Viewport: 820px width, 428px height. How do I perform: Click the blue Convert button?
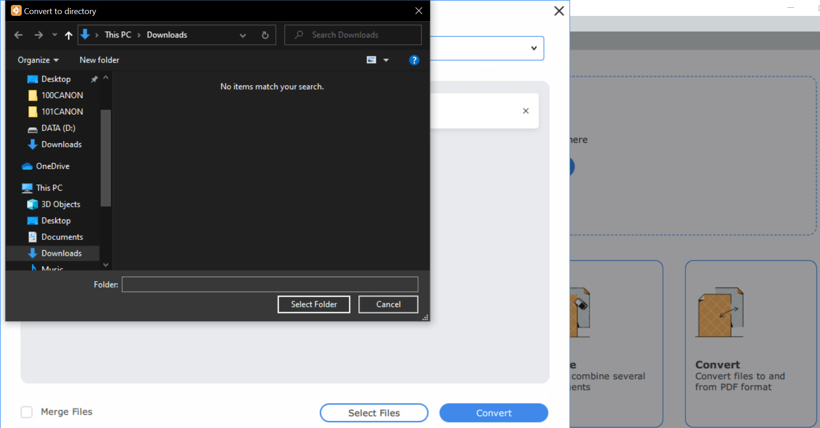click(x=493, y=413)
